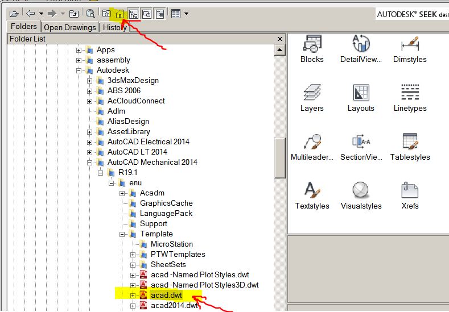Open the Favorites folder icon
This screenshot has height=312, width=449.
coord(106,14)
